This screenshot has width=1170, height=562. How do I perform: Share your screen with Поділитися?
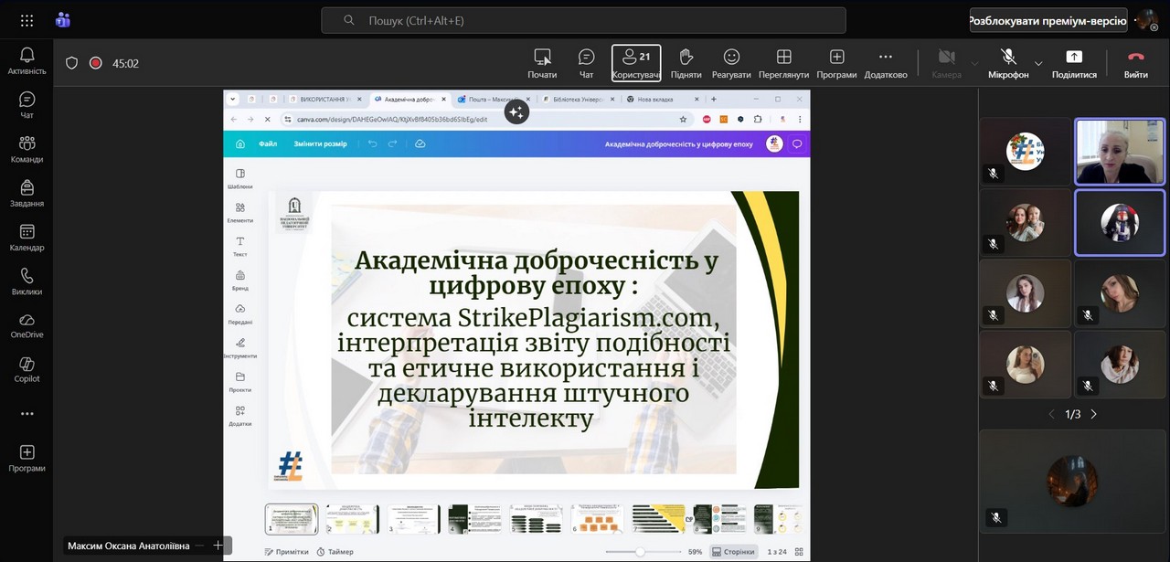point(1074,63)
